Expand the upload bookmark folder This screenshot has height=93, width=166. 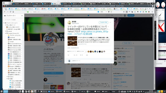(x=6, y=31)
